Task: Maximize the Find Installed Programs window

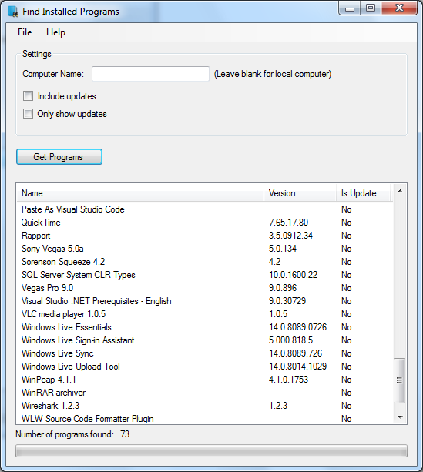Action: tap(371, 8)
